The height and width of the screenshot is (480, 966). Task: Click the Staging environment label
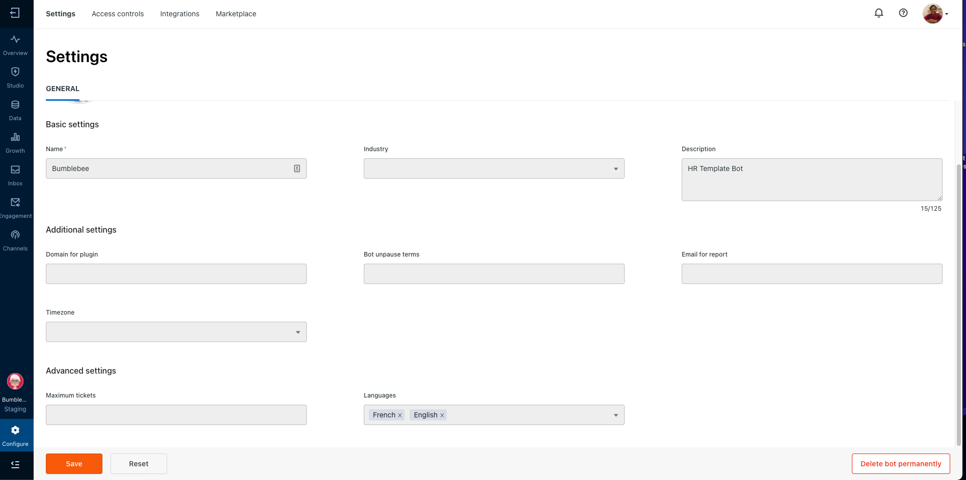[x=15, y=409]
